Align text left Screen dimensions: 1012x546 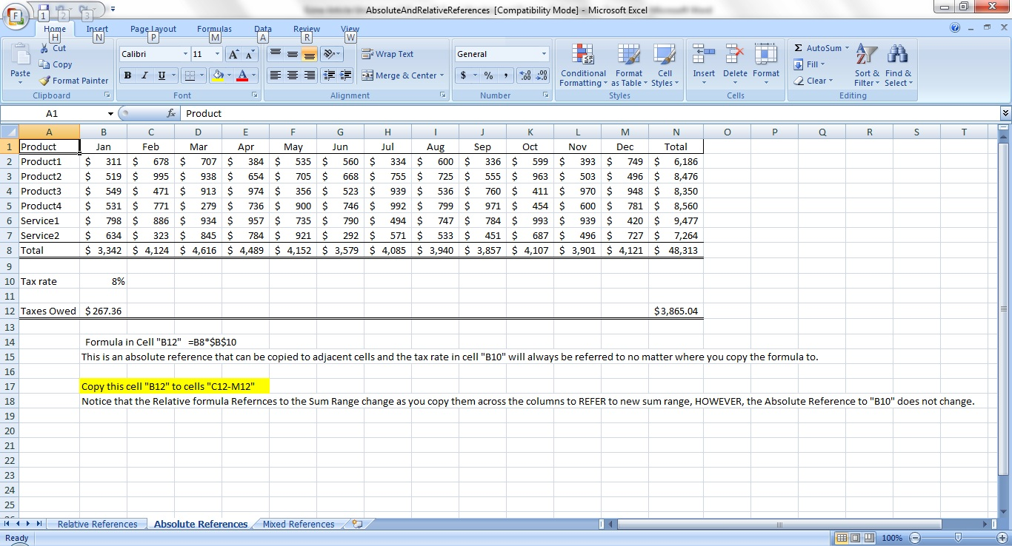pos(276,75)
